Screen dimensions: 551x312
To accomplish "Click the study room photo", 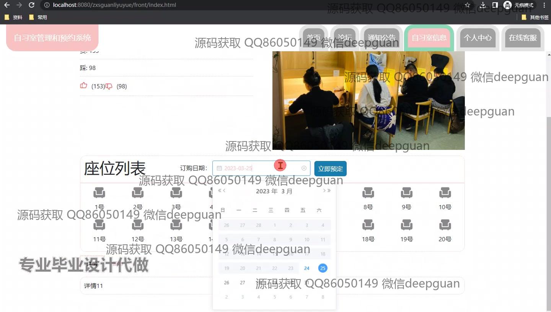I will tap(368, 101).
